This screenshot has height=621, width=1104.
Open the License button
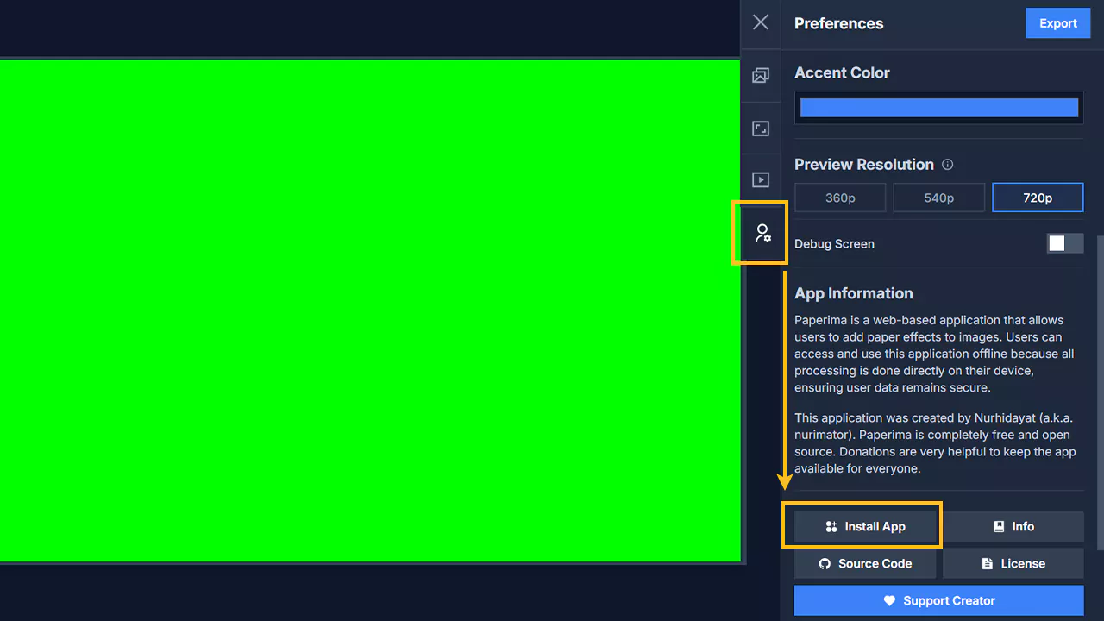(x=1013, y=563)
